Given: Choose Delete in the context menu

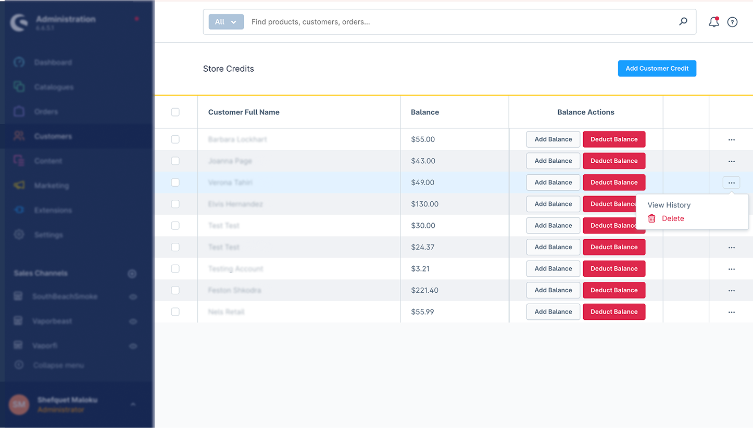Looking at the screenshot, I should click(672, 218).
